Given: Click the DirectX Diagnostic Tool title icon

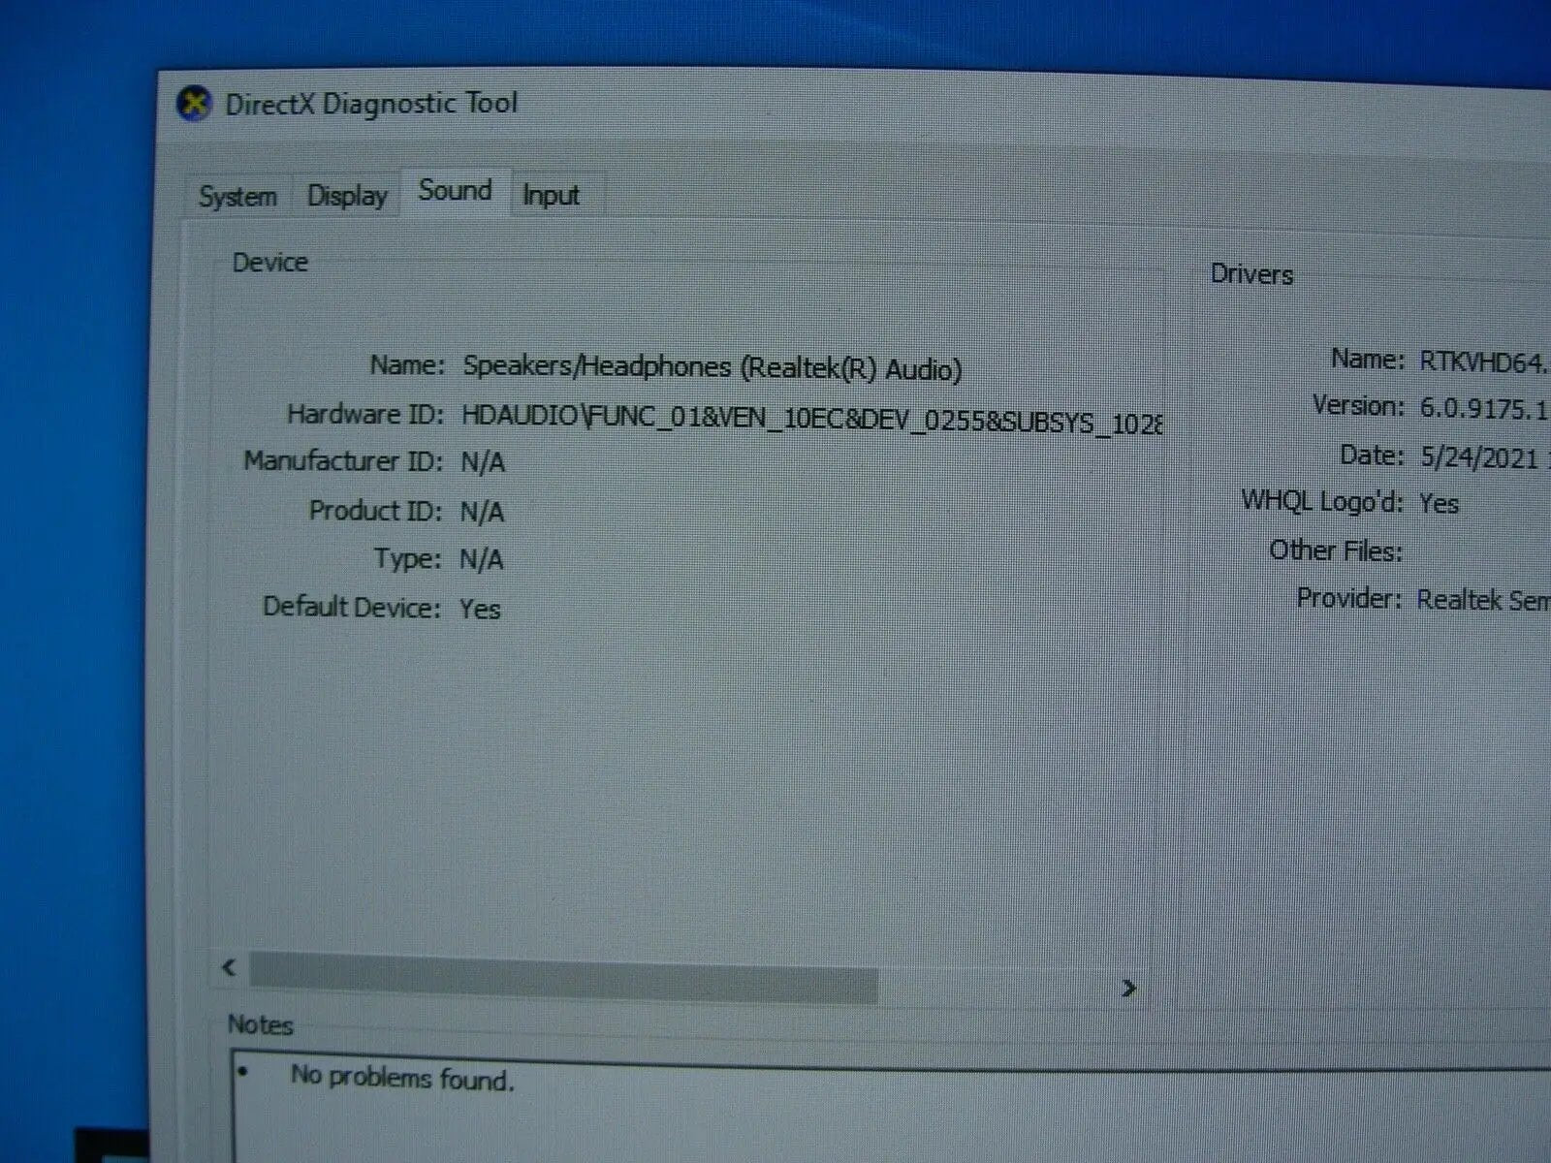Looking at the screenshot, I should click(x=194, y=104).
